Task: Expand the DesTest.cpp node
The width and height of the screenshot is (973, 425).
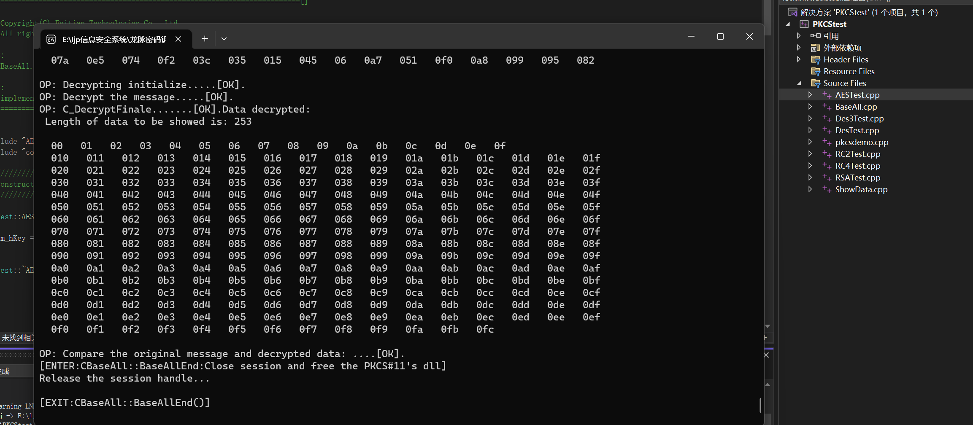Action: pyautogui.click(x=810, y=130)
